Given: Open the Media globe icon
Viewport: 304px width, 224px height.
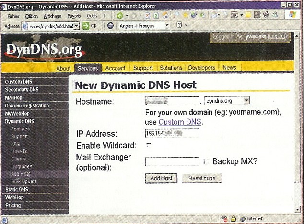Looking at the screenshot, I should (x=194, y=15).
